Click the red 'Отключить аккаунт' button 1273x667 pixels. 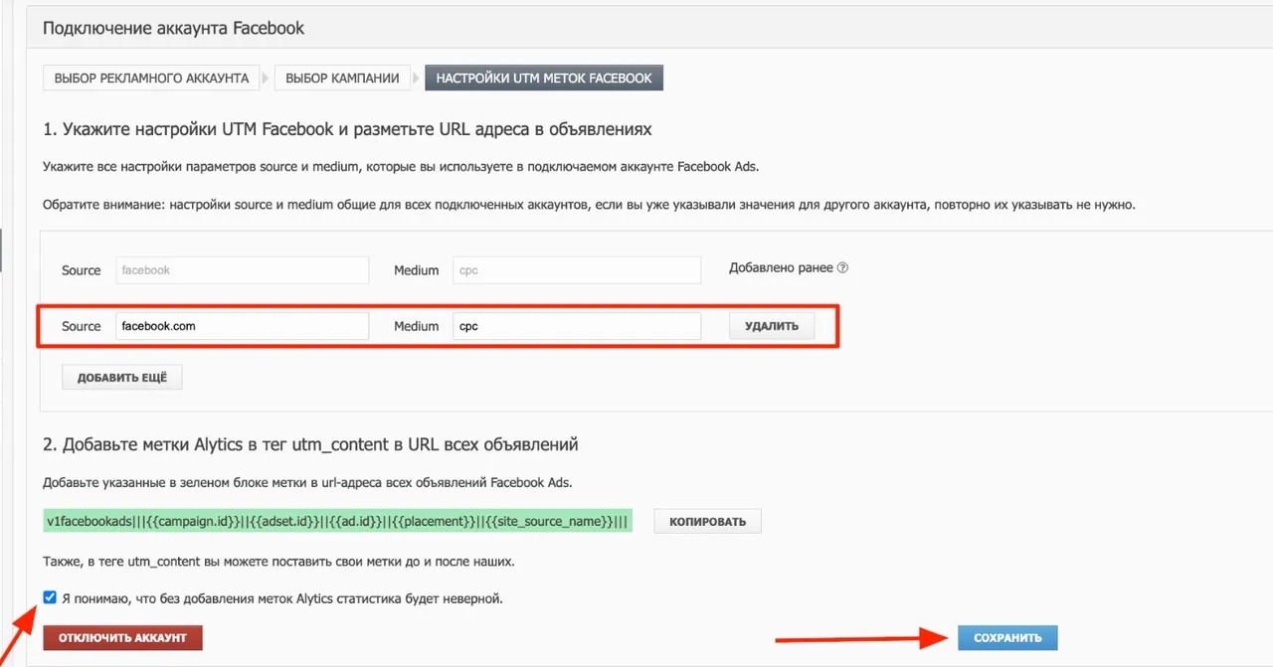(122, 637)
